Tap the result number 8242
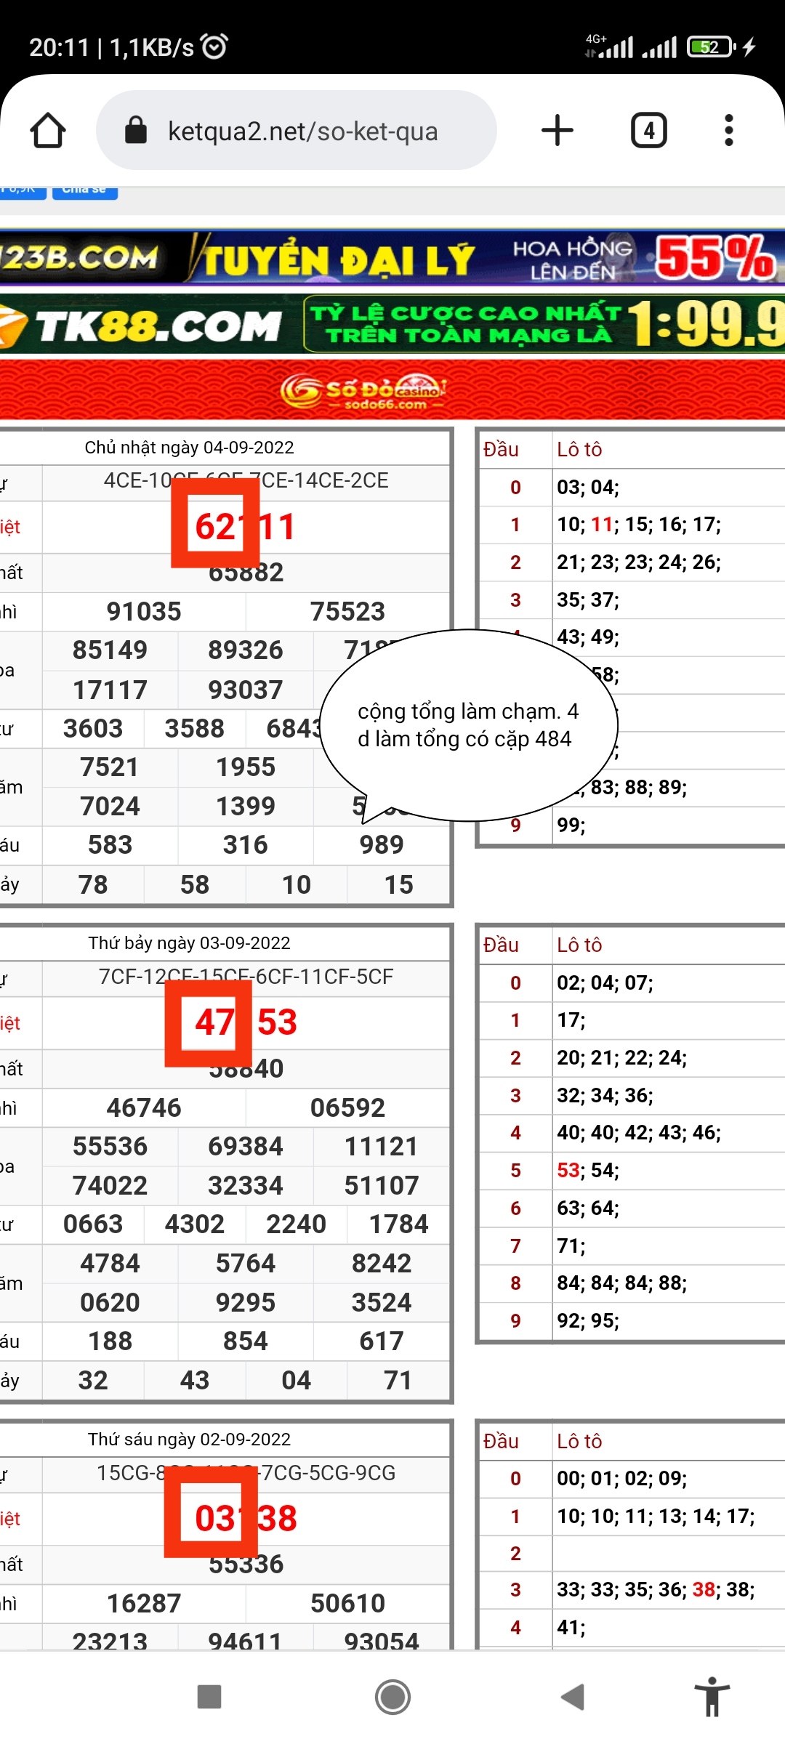 (382, 1264)
